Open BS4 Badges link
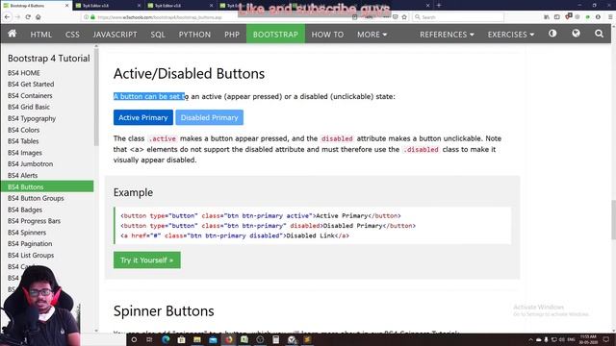This screenshot has width=616, height=346. pyautogui.click(x=25, y=210)
